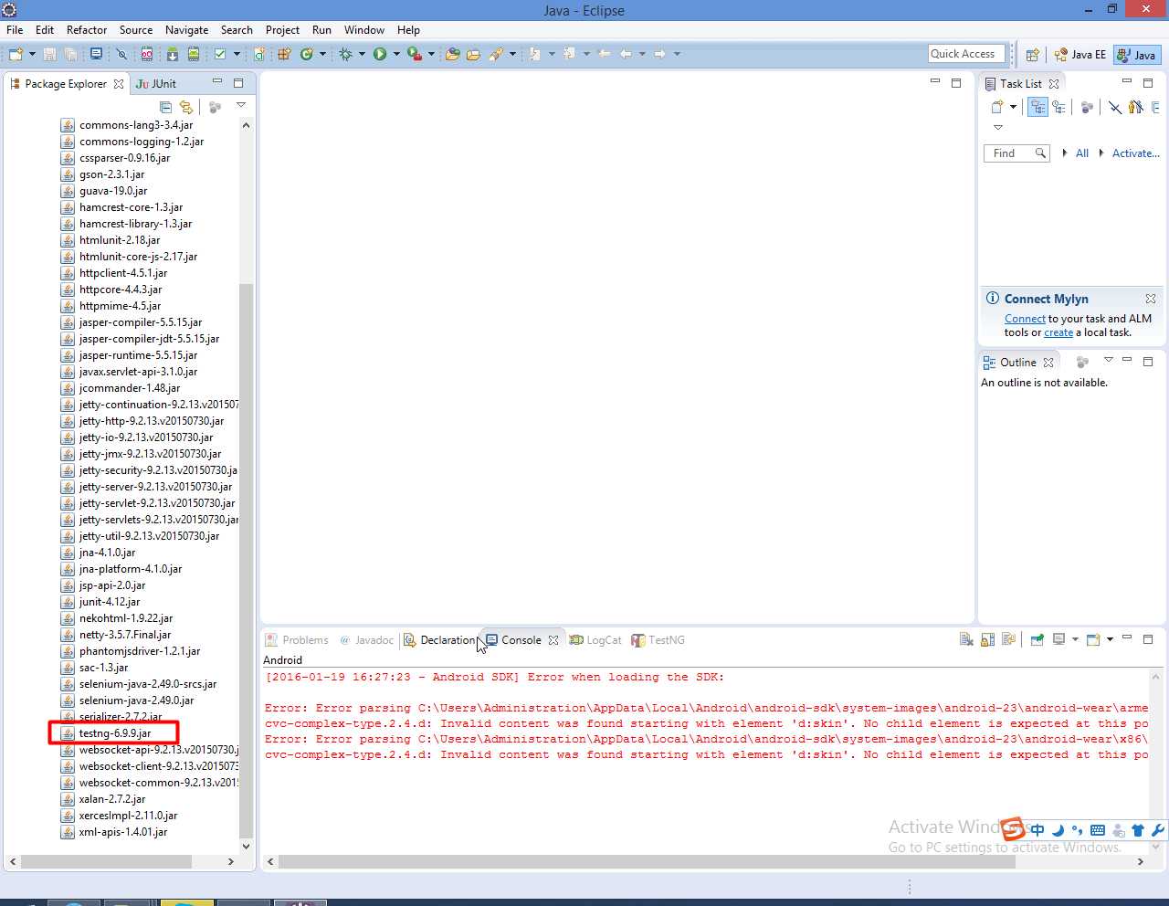Select phantomjsdriver-1.2.1.jar entry
This screenshot has height=906, width=1169.
click(x=140, y=651)
